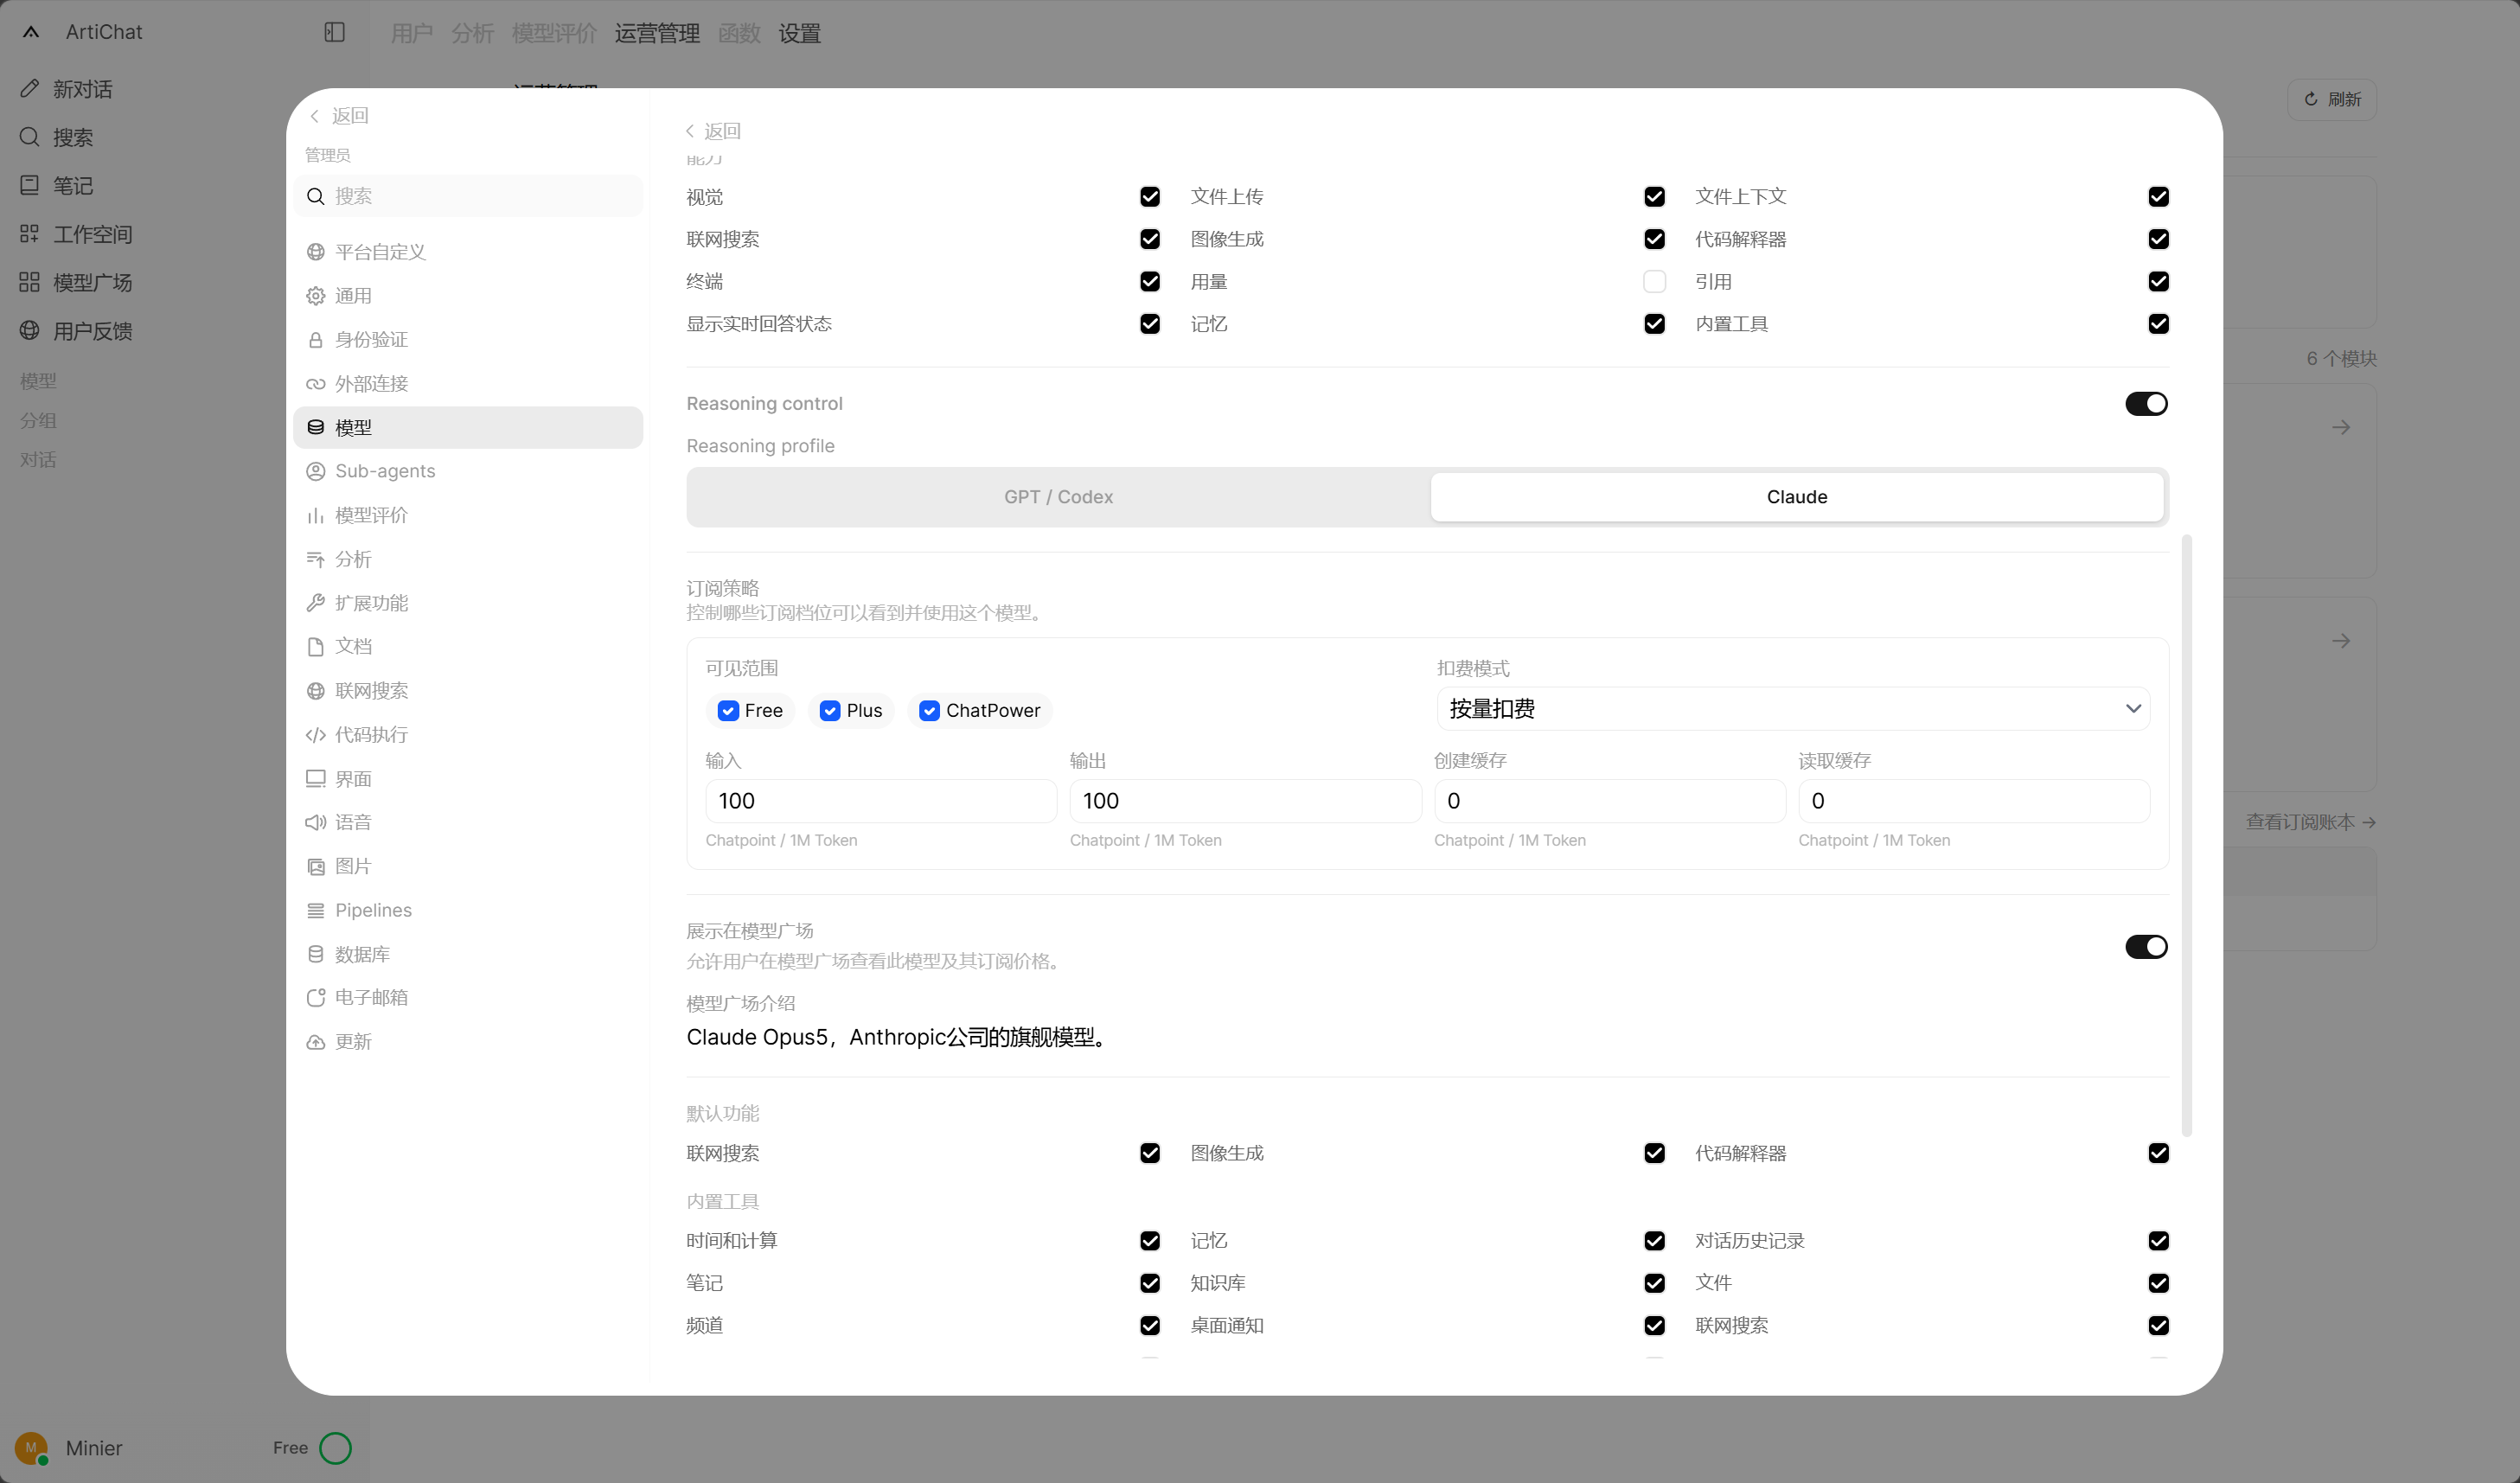Focus the admin settings search field
This screenshot has height=1483, width=2520.
(468, 196)
